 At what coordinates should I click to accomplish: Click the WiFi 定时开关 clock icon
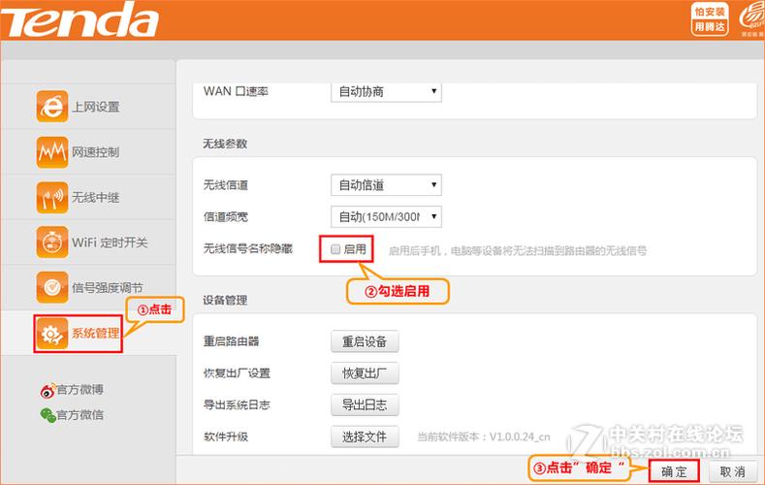52,242
